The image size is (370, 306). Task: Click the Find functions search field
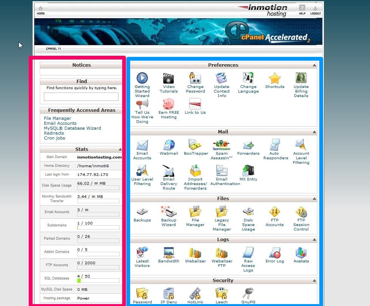(81, 97)
